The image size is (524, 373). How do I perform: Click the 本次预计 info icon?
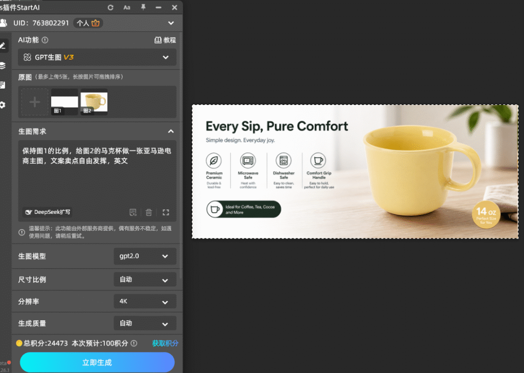pos(134,343)
